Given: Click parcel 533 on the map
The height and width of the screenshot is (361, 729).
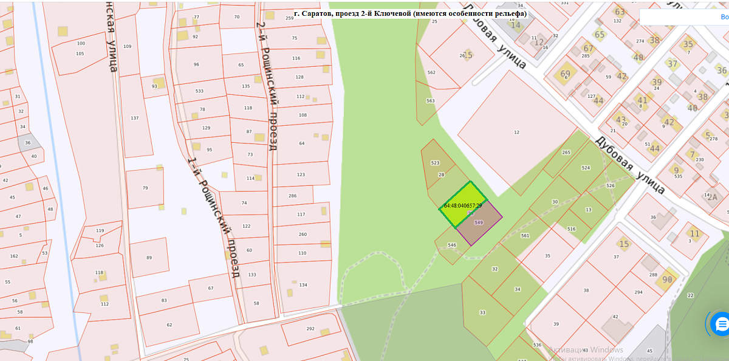Looking at the screenshot, I should (x=199, y=91).
